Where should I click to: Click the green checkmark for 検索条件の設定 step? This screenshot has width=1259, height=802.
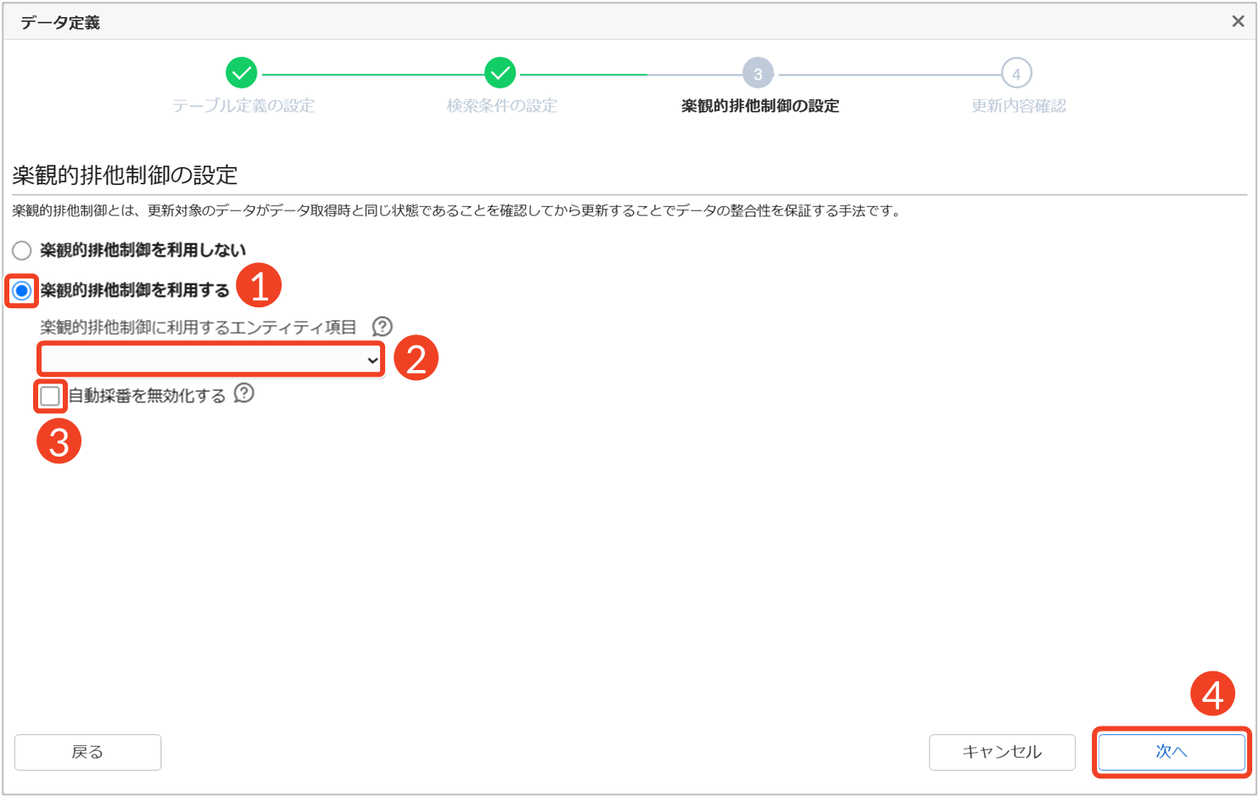(501, 74)
